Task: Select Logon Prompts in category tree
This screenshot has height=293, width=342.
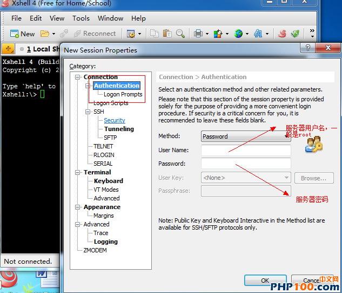Action: pos(123,94)
